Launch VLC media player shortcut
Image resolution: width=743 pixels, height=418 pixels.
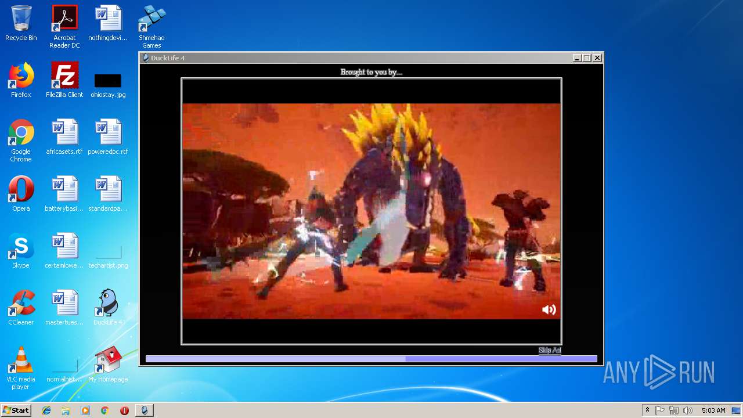click(x=21, y=368)
